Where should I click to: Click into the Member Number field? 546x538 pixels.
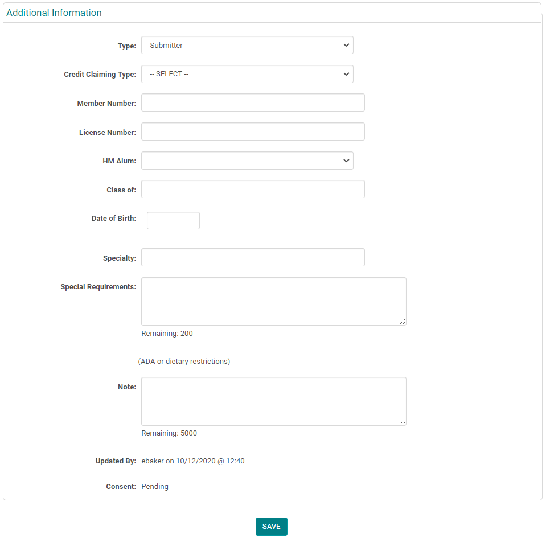[x=253, y=103]
